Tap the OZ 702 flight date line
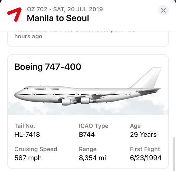 65,9
